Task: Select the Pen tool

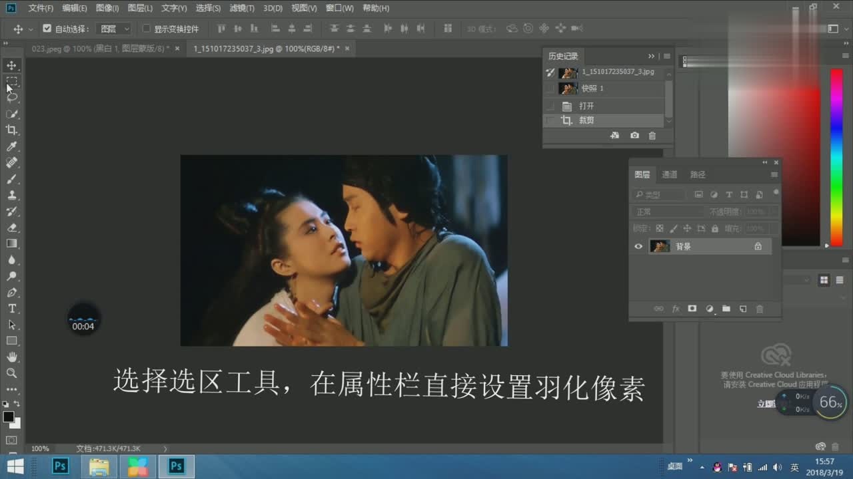Action: click(x=12, y=292)
